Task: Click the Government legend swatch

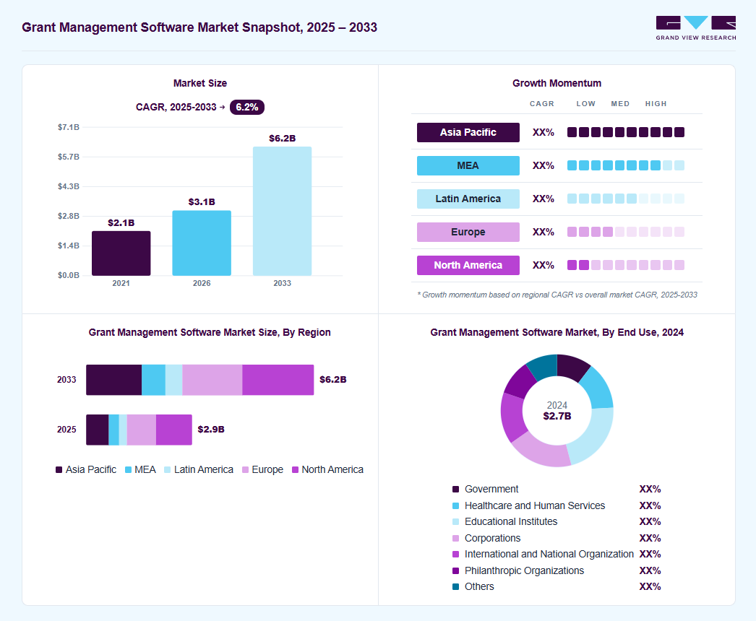Action: point(455,490)
